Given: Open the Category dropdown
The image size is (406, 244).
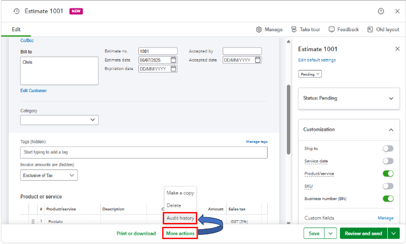Looking at the screenshot, I should (59, 120).
